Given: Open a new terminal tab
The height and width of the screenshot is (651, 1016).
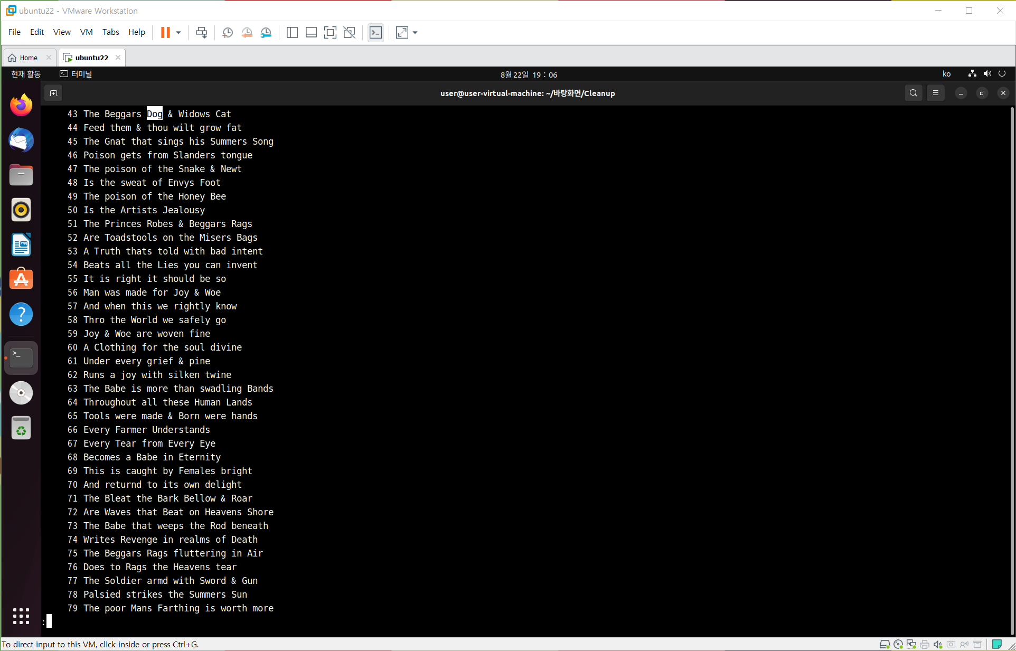Looking at the screenshot, I should pos(53,93).
